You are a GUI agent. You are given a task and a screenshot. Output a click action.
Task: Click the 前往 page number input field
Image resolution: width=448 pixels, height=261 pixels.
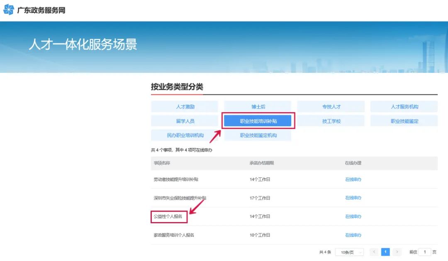424,251
